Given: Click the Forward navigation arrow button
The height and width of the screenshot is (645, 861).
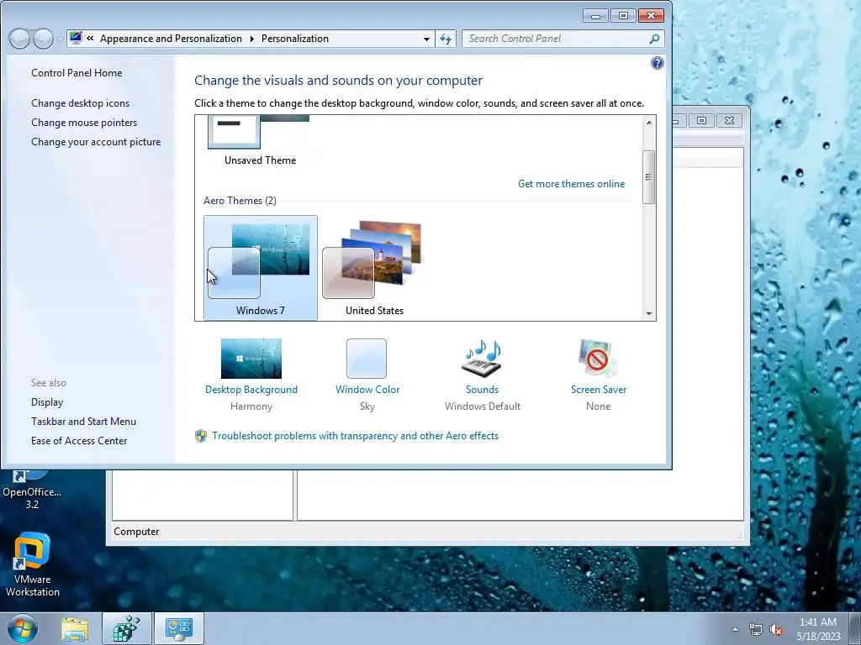Looking at the screenshot, I should click(x=43, y=39).
